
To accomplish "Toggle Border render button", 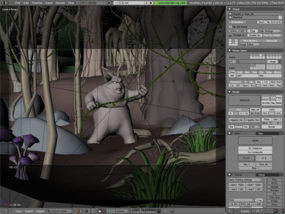I will 272,127.
